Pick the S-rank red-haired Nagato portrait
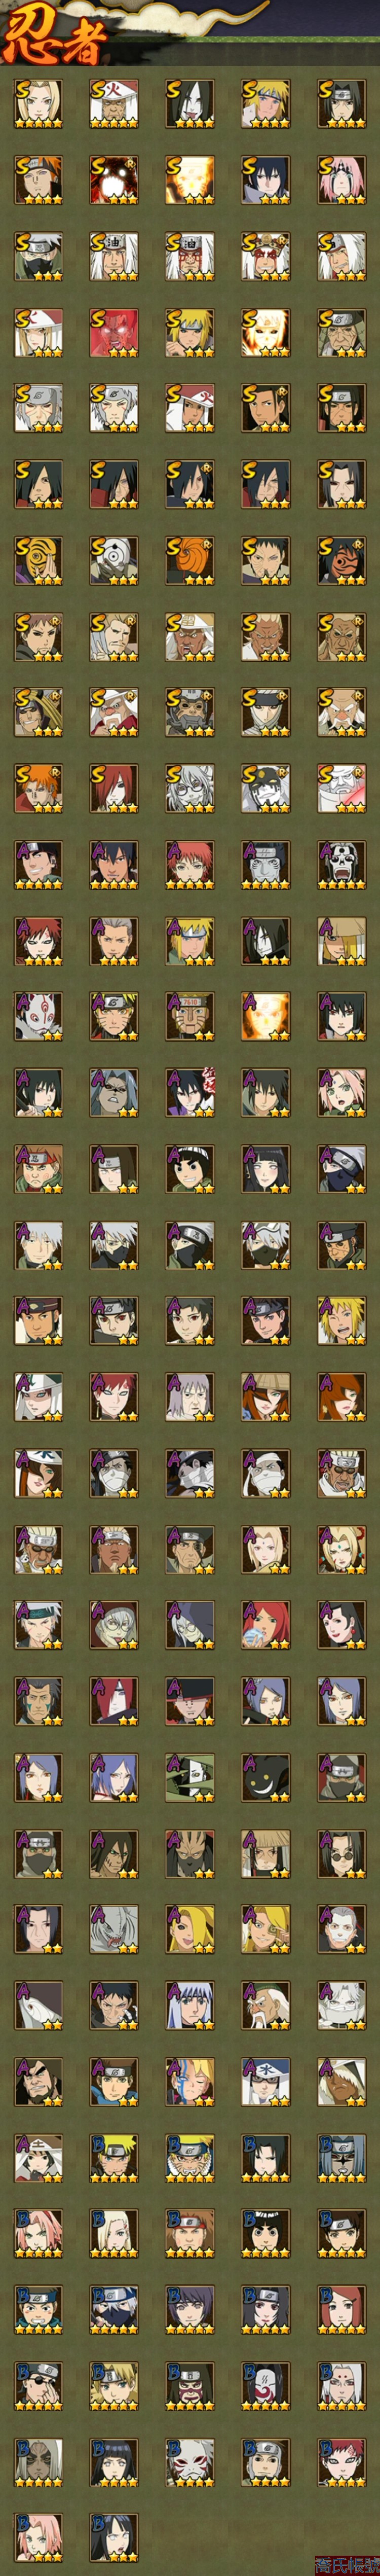This screenshot has height=2576, width=380. tap(114, 788)
